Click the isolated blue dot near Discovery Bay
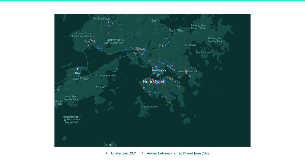This screenshot has height=161, width=305. coord(116,68)
